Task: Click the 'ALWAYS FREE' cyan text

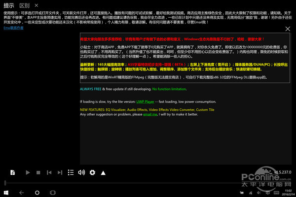Action: coord(91,89)
